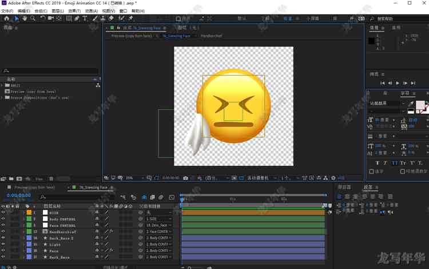Hide the Handkerchief layer eye icon
This screenshot has height=269, width=429.
(x=3, y=231)
